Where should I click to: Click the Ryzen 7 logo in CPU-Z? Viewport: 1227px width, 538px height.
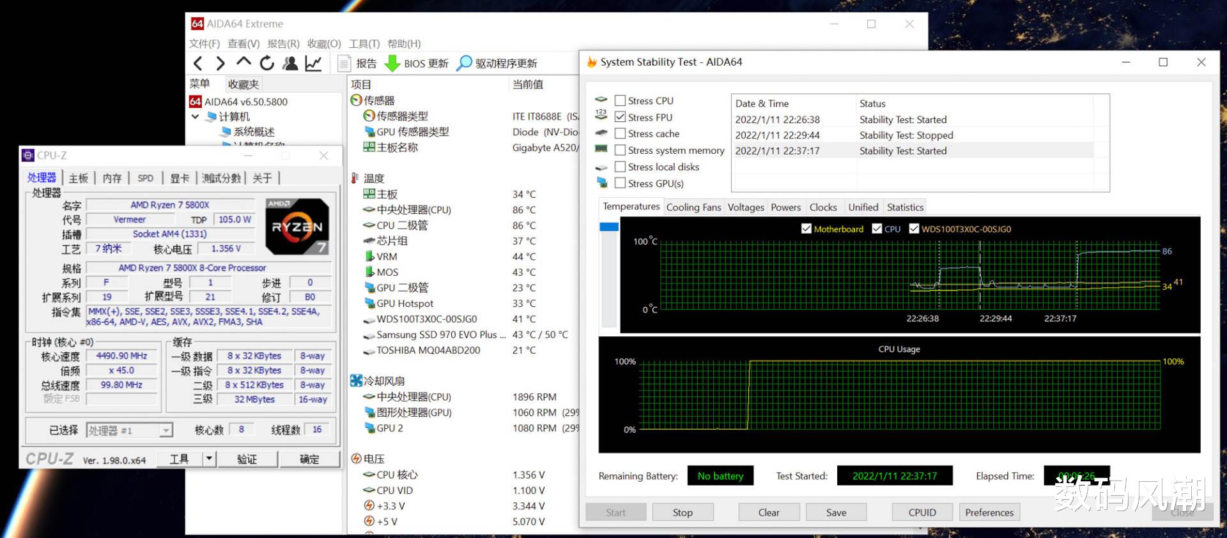(297, 227)
